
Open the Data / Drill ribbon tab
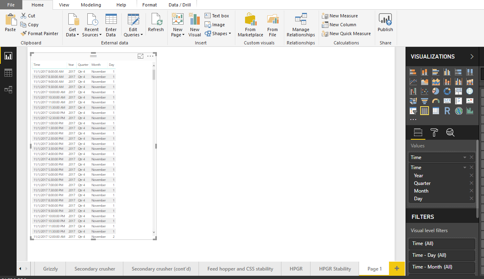180,5
